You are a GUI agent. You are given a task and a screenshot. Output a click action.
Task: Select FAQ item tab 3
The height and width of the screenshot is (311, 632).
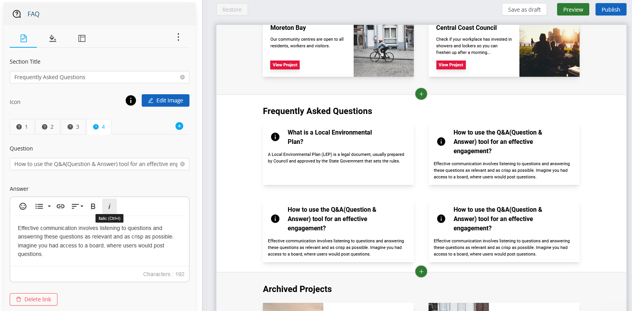[73, 127]
